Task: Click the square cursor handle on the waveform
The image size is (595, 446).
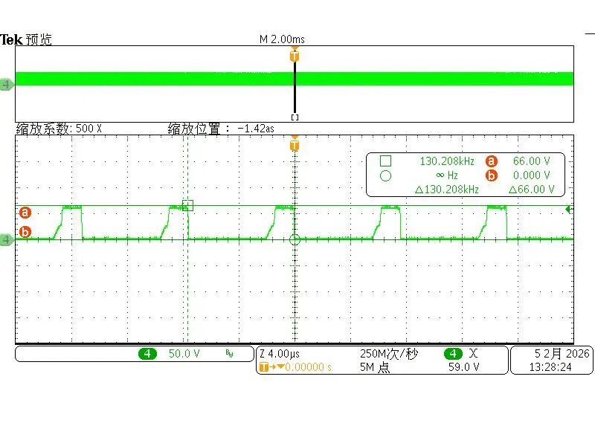Action: (x=188, y=206)
